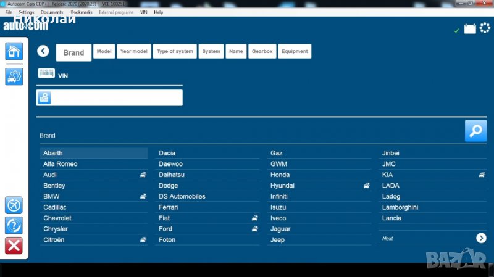Click the battery status icon
Viewport: 494px width, 277px height.
470,29
